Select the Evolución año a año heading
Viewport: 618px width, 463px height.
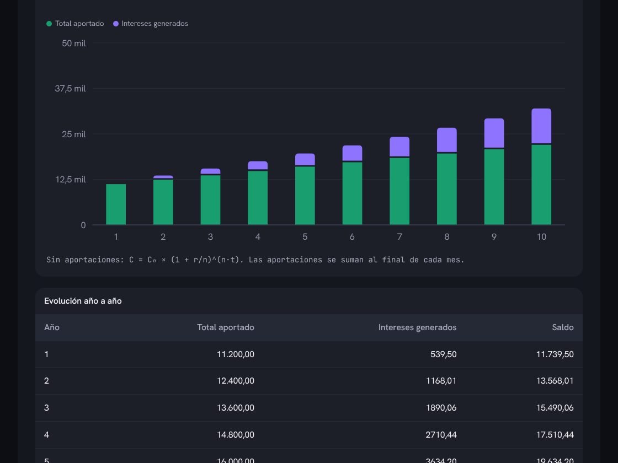[83, 301]
